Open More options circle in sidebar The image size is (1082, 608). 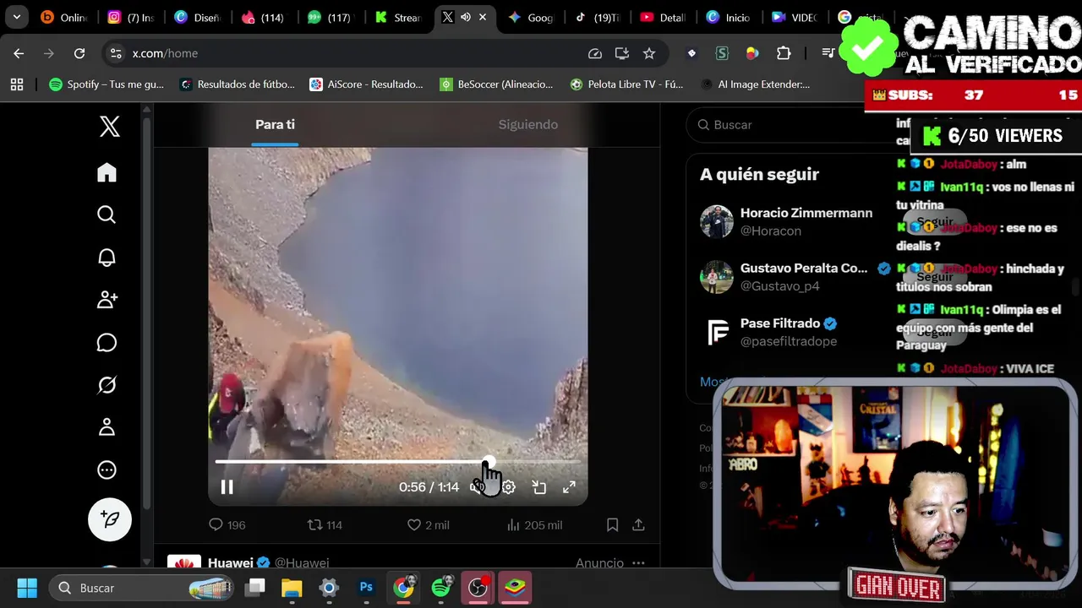pos(107,470)
